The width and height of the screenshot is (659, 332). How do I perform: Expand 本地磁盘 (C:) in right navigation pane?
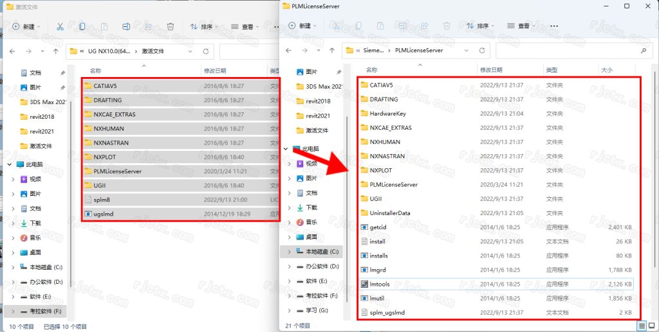click(x=289, y=252)
